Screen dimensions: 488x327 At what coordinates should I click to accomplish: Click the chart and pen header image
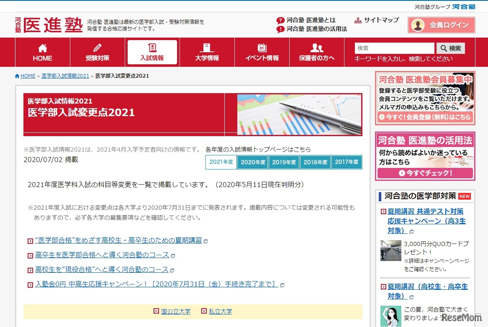pyautogui.click(x=299, y=114)
